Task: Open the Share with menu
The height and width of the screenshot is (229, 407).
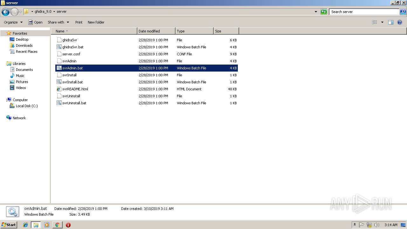Action: (58, 22)
